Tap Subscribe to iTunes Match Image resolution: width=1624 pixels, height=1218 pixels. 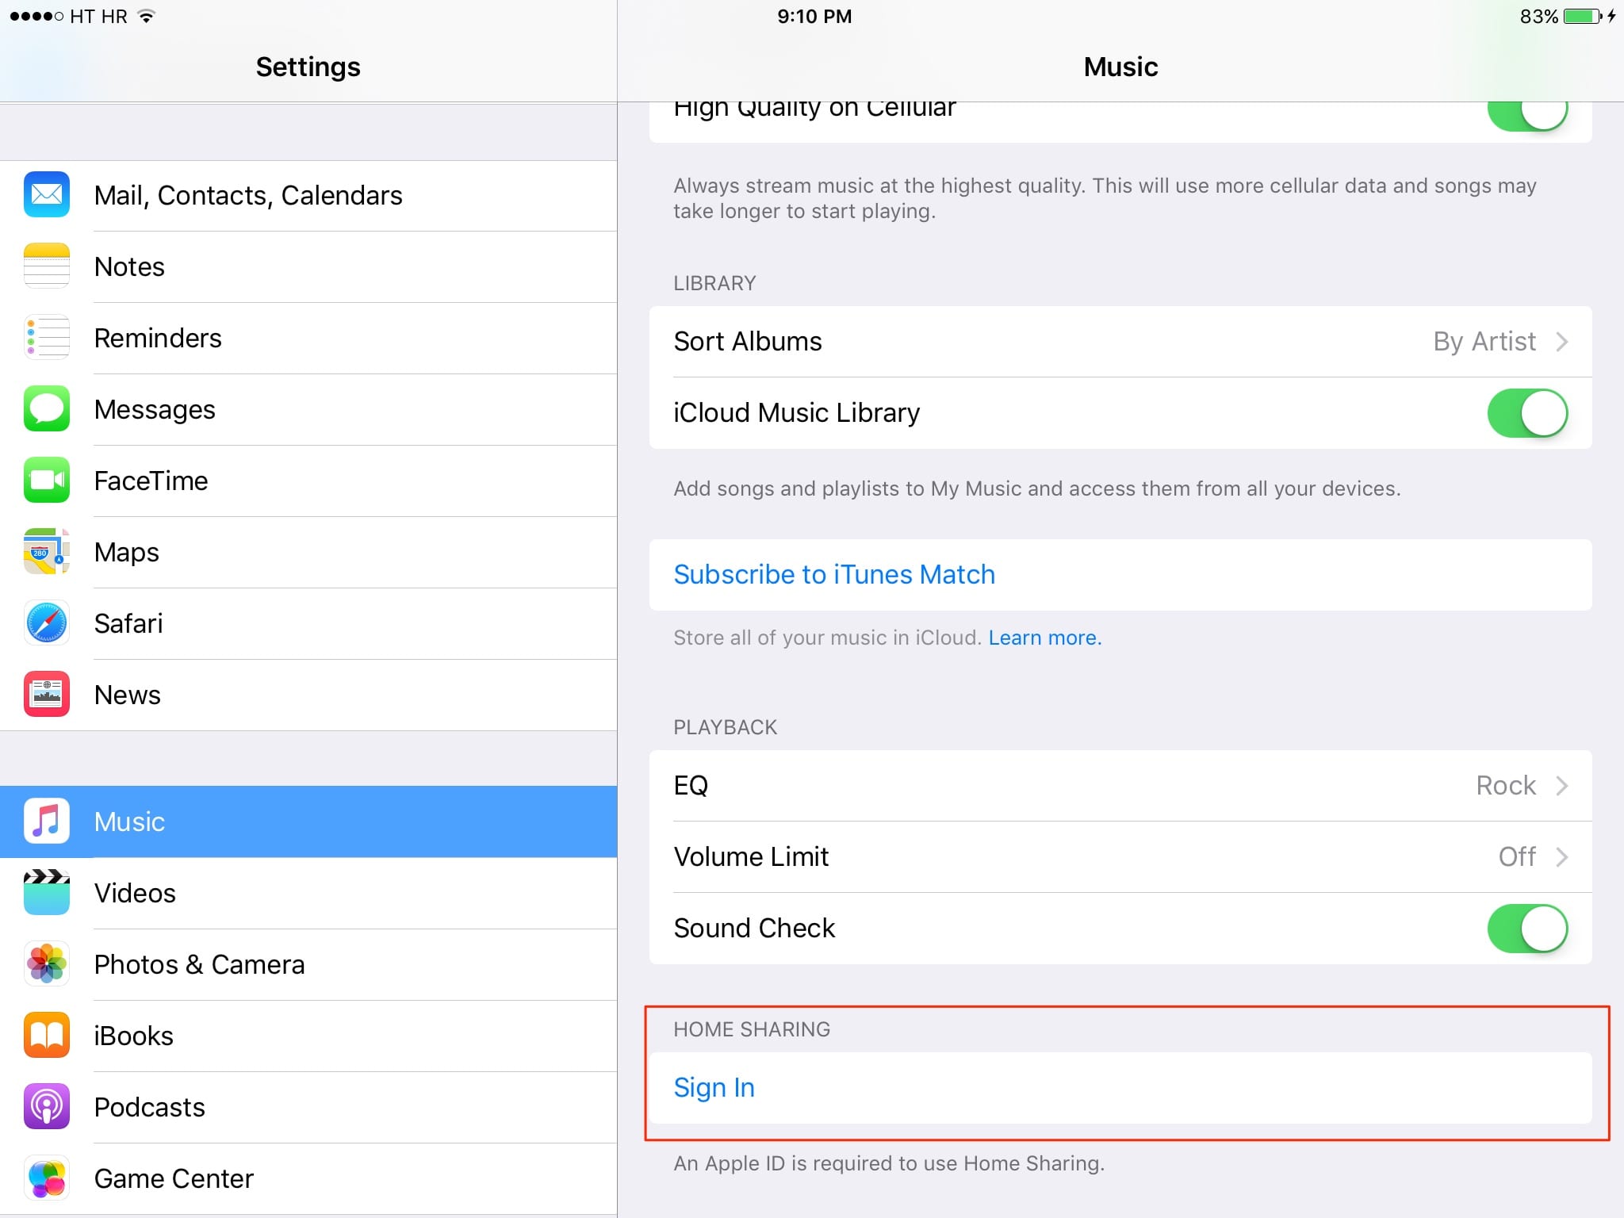pos(834,575)
